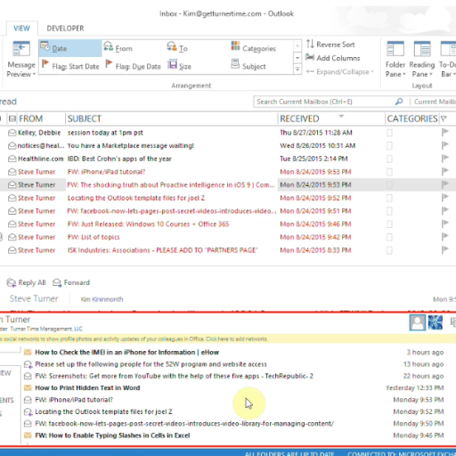Select 'session today at 1pm pst' email

pyautogui.click(x=105, y=133)
